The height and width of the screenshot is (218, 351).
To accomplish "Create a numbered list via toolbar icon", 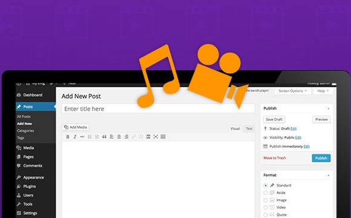I will [x=97, y=137].
